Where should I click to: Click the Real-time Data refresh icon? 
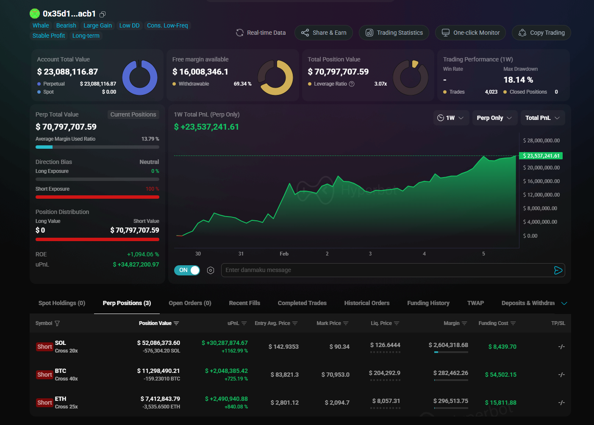[240, 33]
